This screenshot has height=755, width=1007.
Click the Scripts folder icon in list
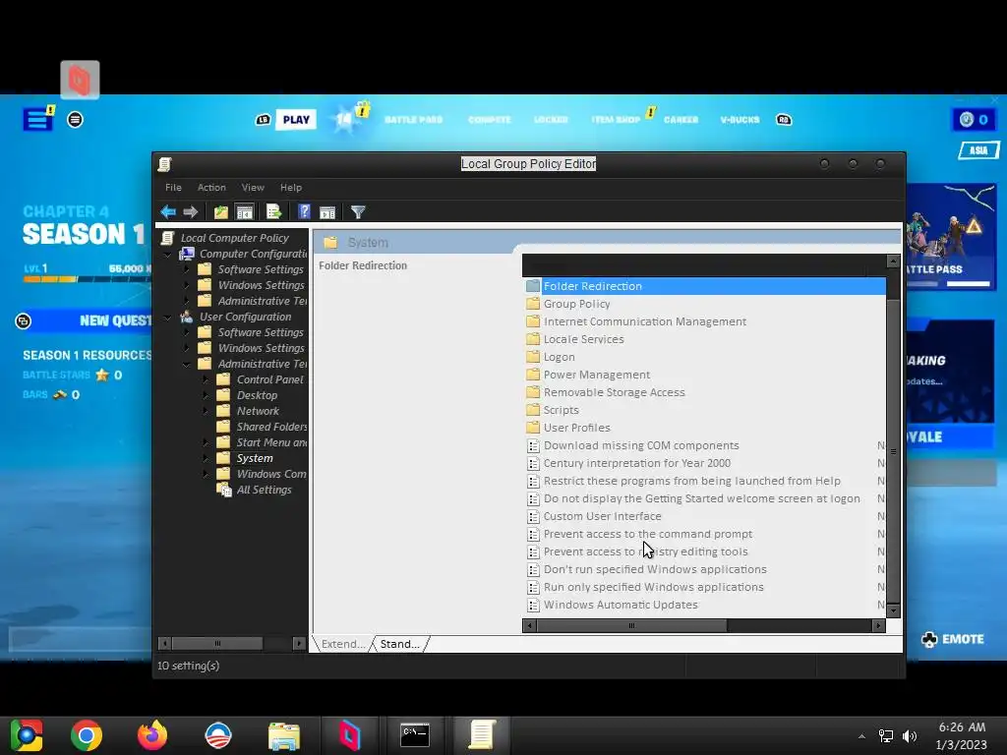(x=533, y=410)
